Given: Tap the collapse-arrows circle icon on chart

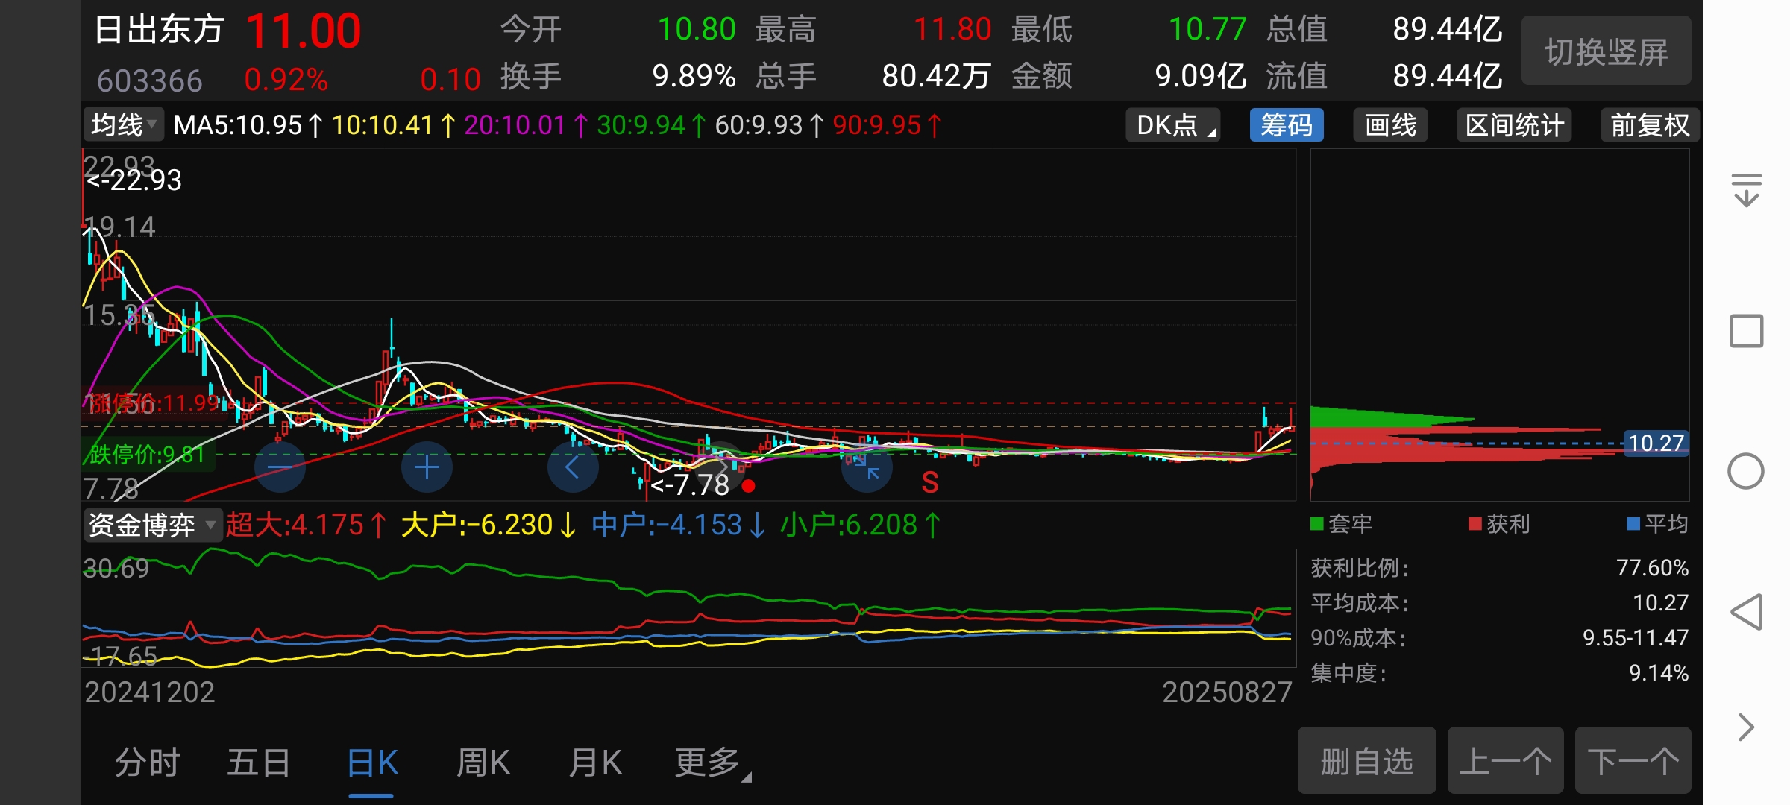Looking at the screenshot, I should click(867, 467).
